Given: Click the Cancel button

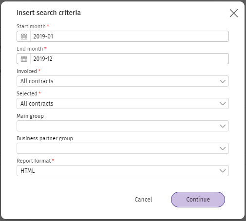Looking at the screenshot, I should (x=143, y=200).
